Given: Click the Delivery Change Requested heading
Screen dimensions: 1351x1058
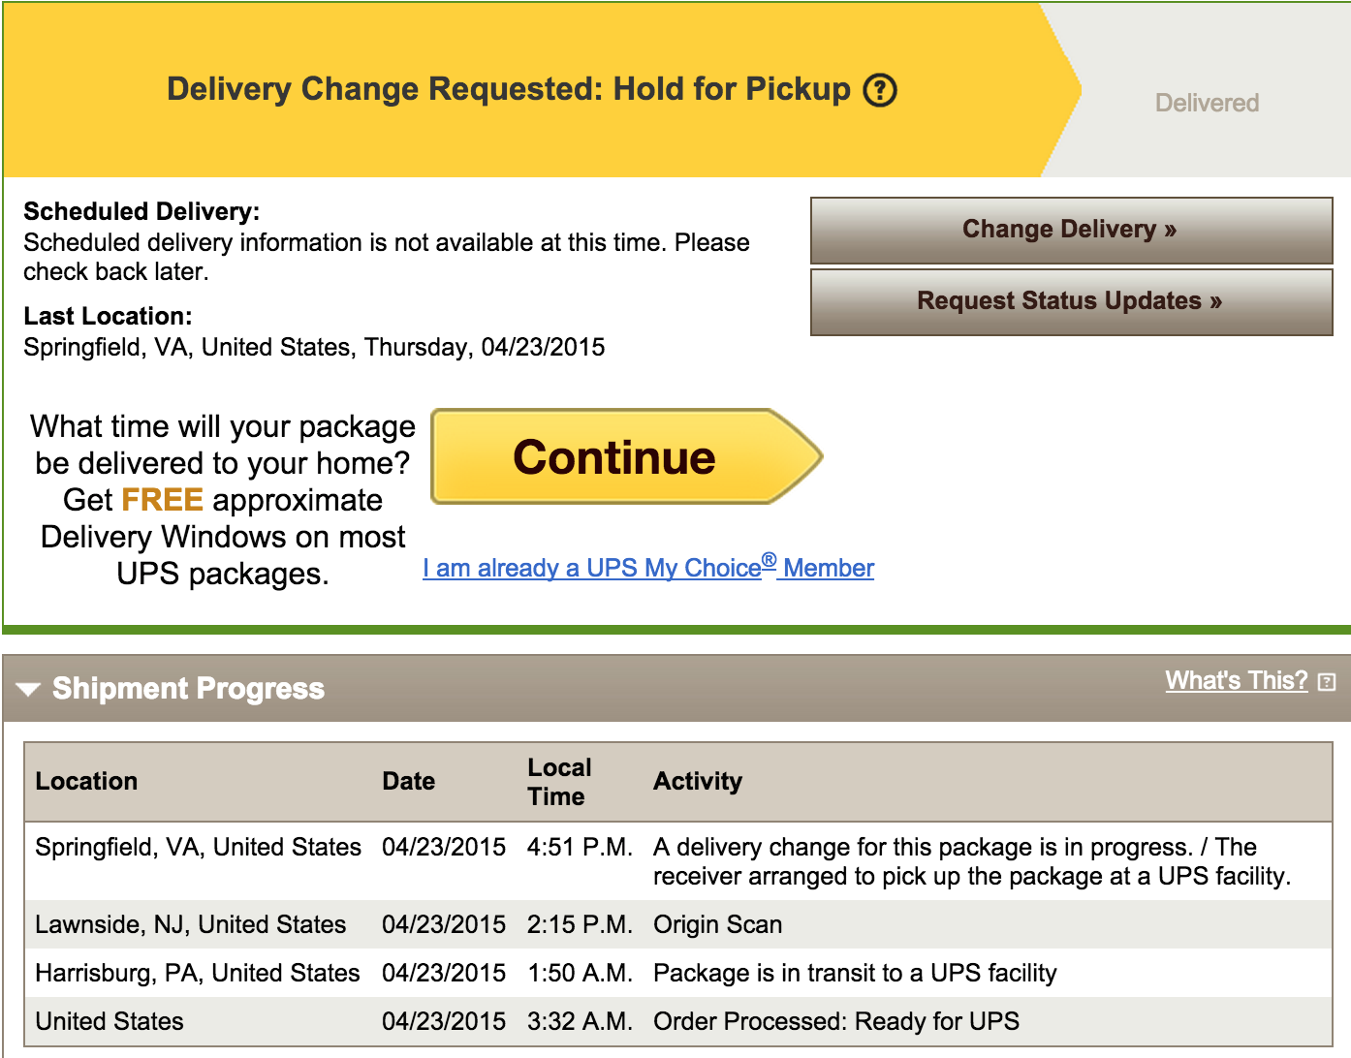Looking at the screenshot, I should coord(508,89).
